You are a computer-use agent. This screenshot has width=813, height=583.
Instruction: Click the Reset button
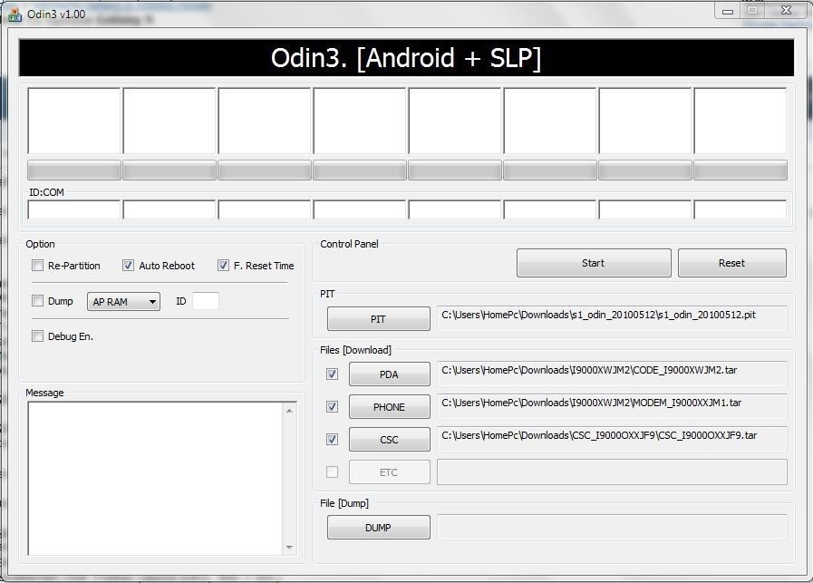pyautogui.click(x=731, y=263)
